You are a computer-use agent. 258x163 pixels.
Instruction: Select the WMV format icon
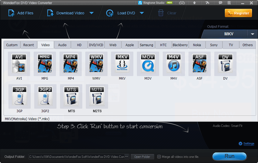[x=96, y=64]
